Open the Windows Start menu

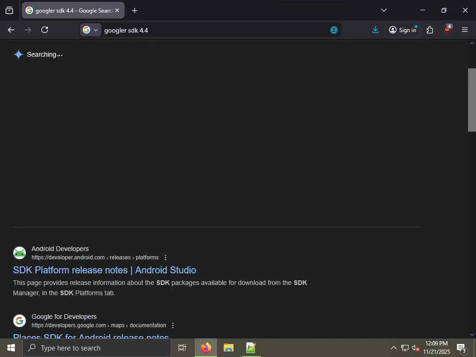tap(11, 348)
